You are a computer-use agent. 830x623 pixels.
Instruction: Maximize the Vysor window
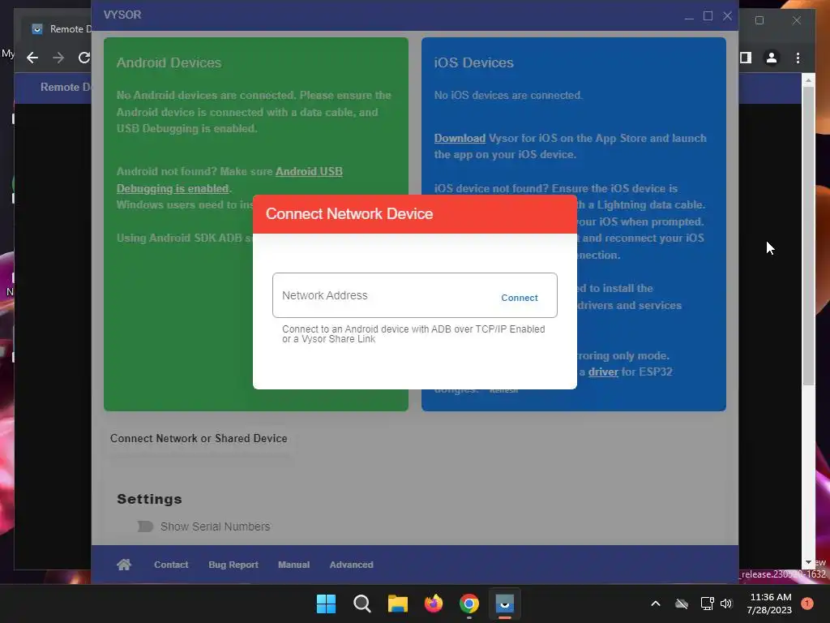(708, 16)
